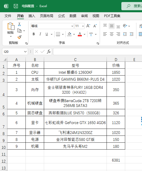Click the Increase Font Size icon
The width and height of the screenshot is (142, 171).
88,26
